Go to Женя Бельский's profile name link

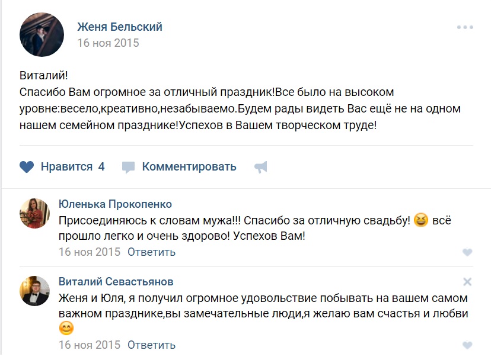pyautogui.click(x=120, y=27)
